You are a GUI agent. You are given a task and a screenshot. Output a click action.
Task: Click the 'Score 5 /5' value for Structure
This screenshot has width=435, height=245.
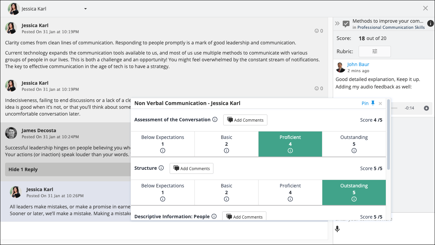pyautogui.click(x=371, y=168)
